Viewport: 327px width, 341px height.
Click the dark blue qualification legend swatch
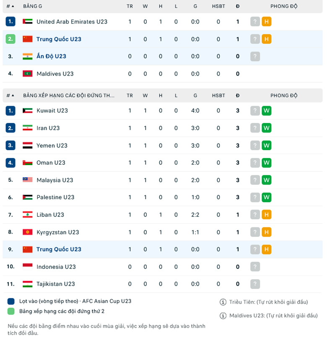(x=11, y=301)
